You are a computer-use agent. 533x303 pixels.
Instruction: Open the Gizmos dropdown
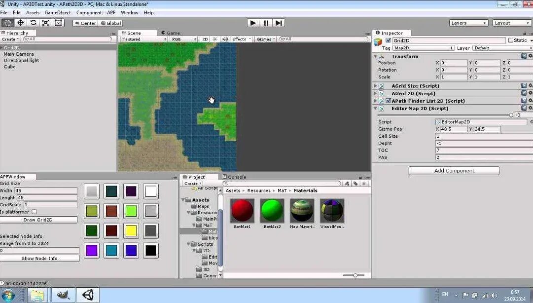pyautogui.click(x=265, y=39)
